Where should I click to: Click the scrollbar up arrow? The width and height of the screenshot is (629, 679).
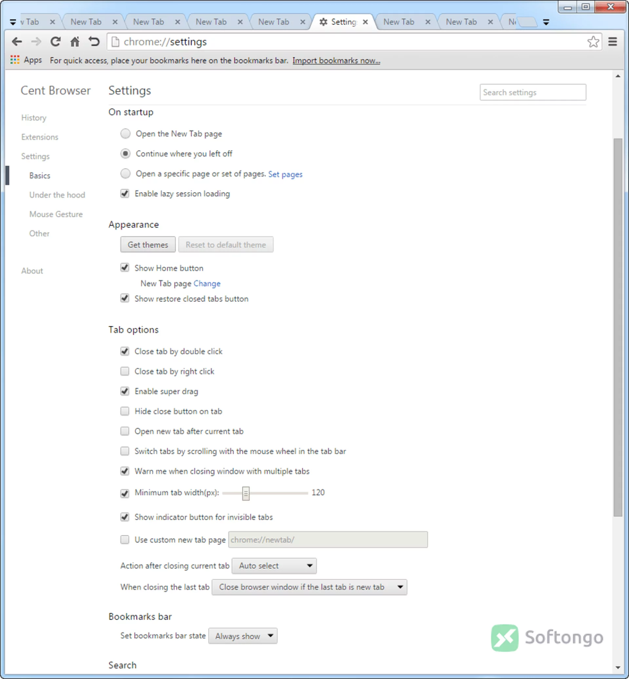(x=618, y=76)
